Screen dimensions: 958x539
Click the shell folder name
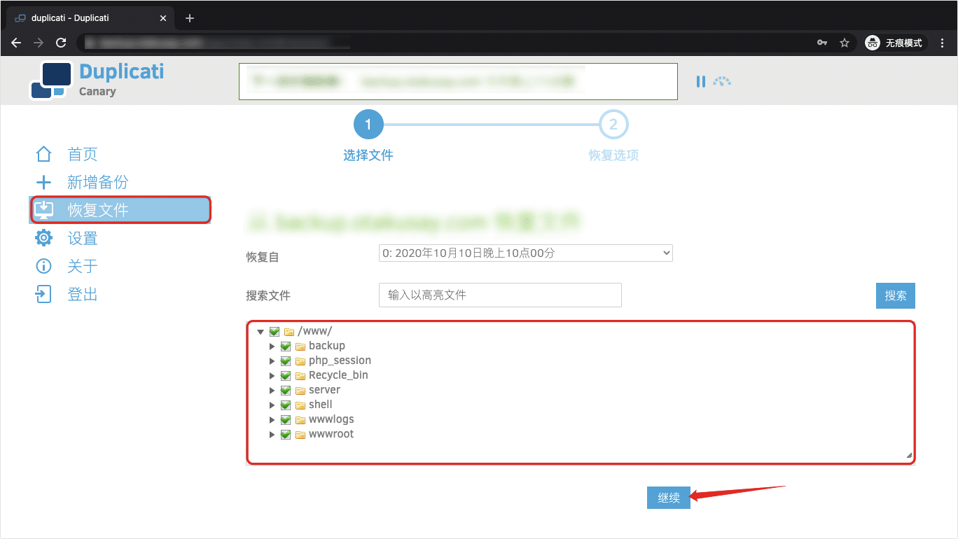coord(321,405)
